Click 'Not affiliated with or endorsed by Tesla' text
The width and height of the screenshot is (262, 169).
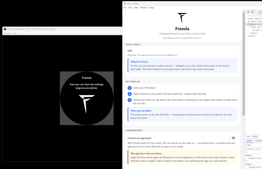[x=182, y=38]
